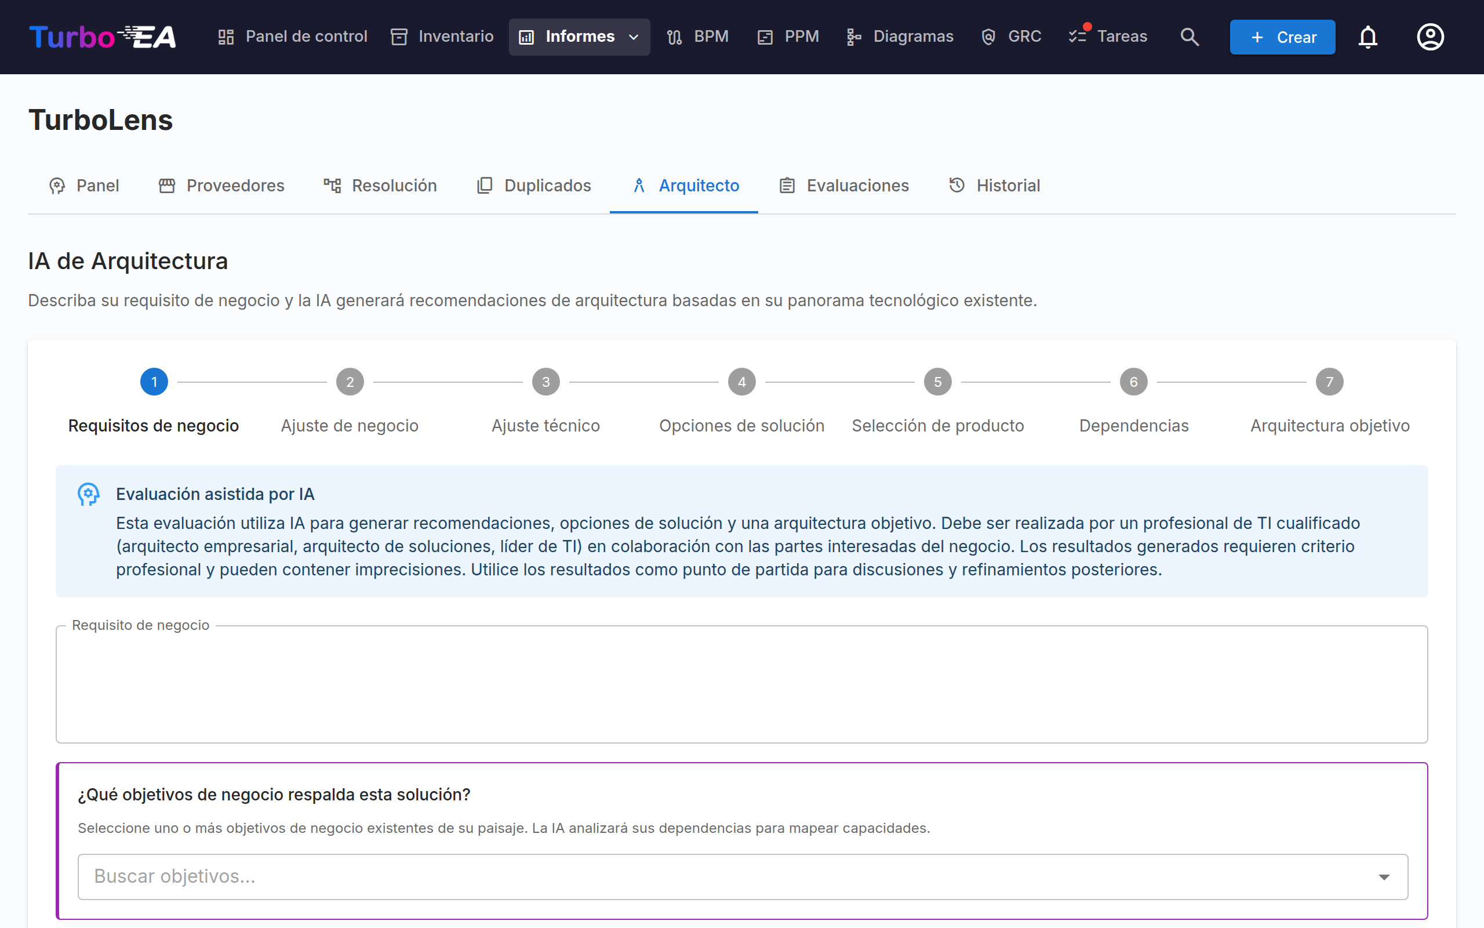Click the Diagramas tree icon
The width and height of the screenshot is (1484, 928).
854,37
